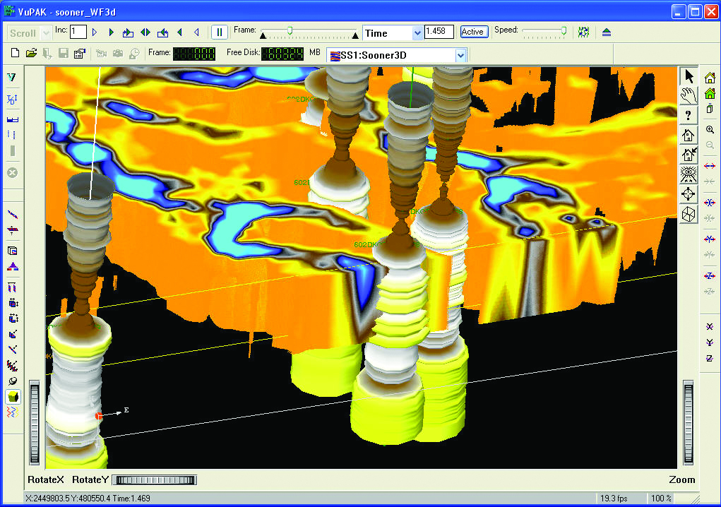Screen dimensions: 721x507
Task: Click the eye view-all icon
Action: click(x=689, y=174)
